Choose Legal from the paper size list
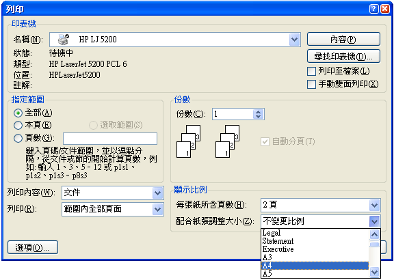The image size is (394, 280). (315, 233)
